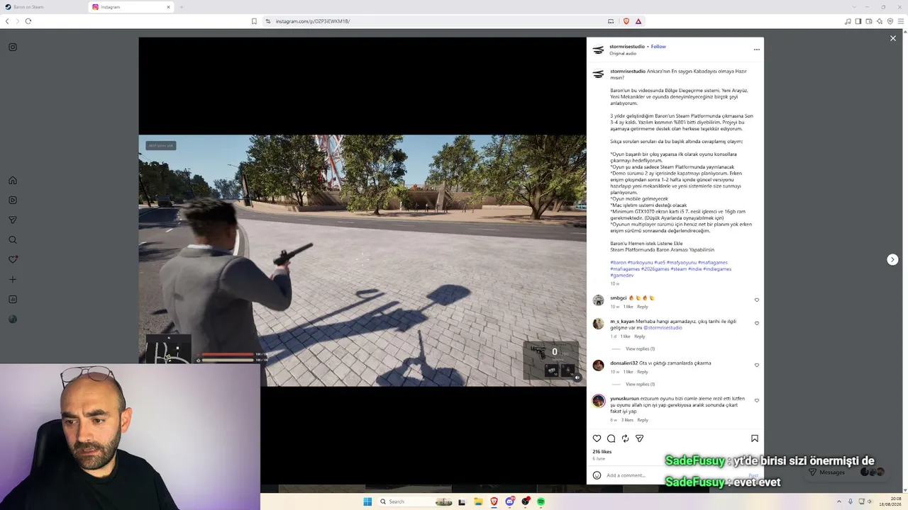Reload the current page

28,21
